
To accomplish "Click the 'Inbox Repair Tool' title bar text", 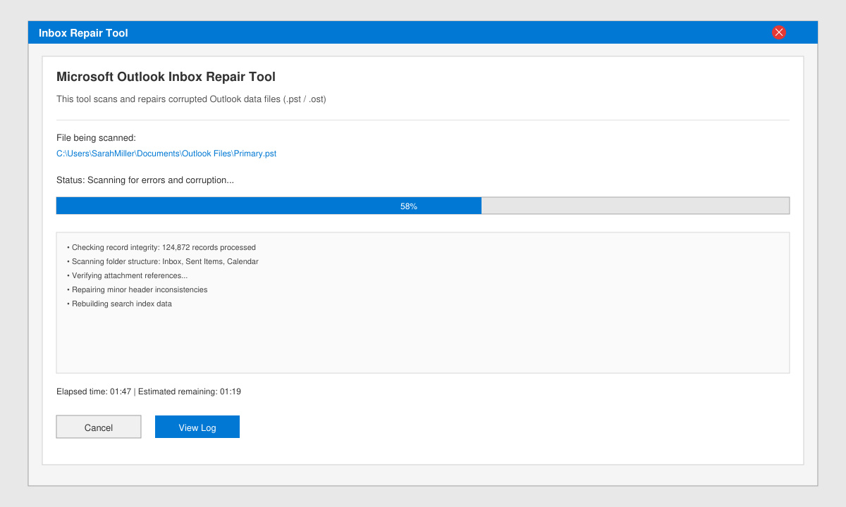I will pyautogui.click(x=83, y=33).
